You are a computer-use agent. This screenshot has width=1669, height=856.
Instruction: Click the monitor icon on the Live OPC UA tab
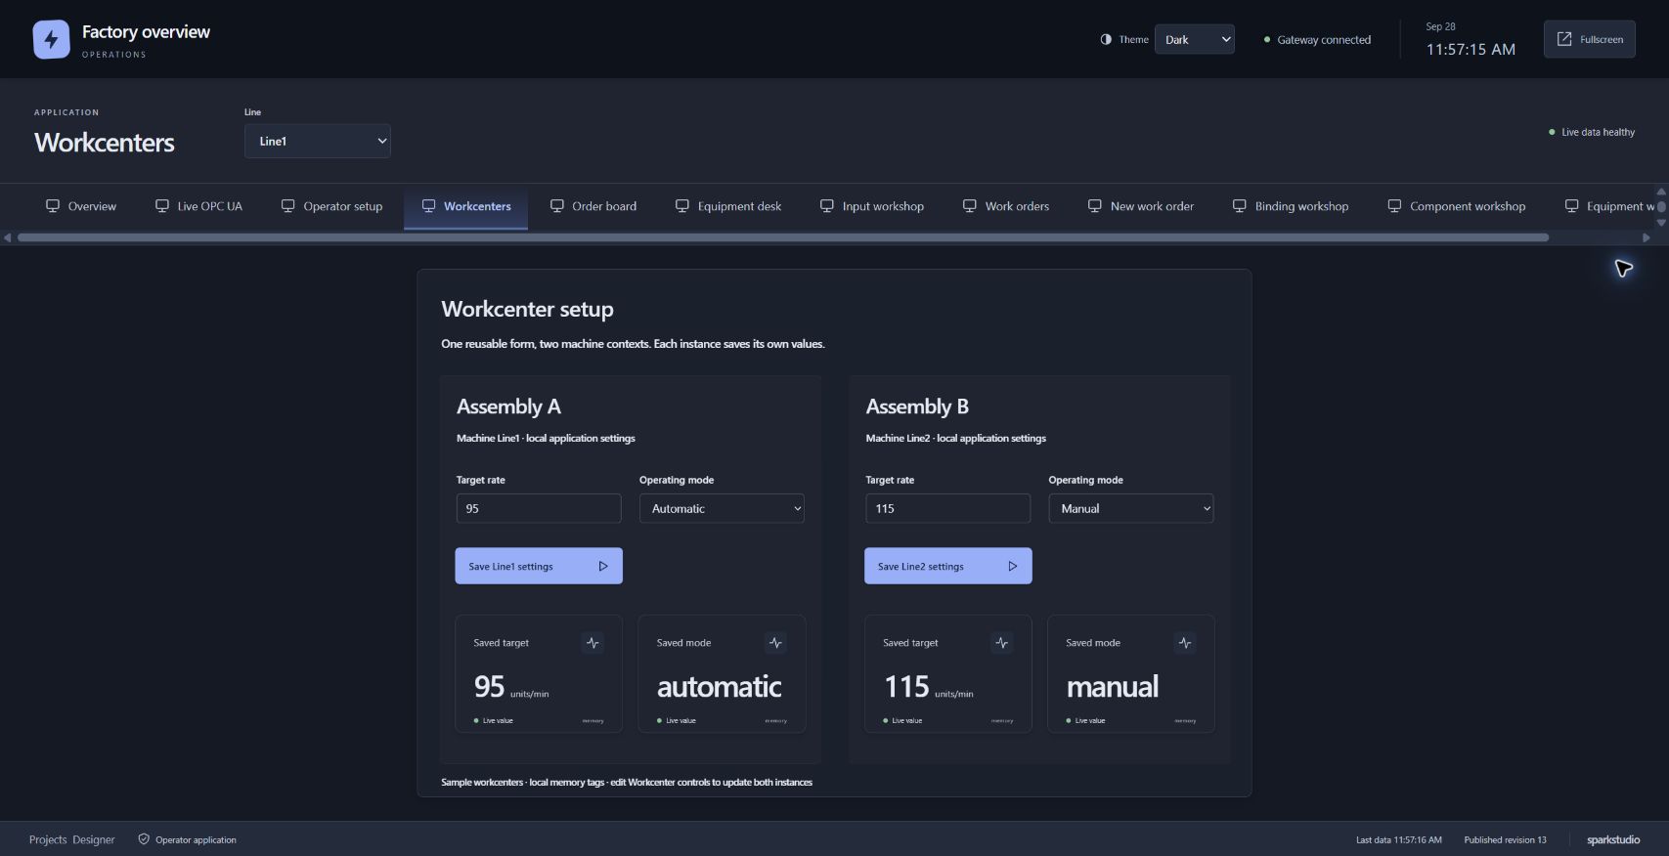(162, 206)
